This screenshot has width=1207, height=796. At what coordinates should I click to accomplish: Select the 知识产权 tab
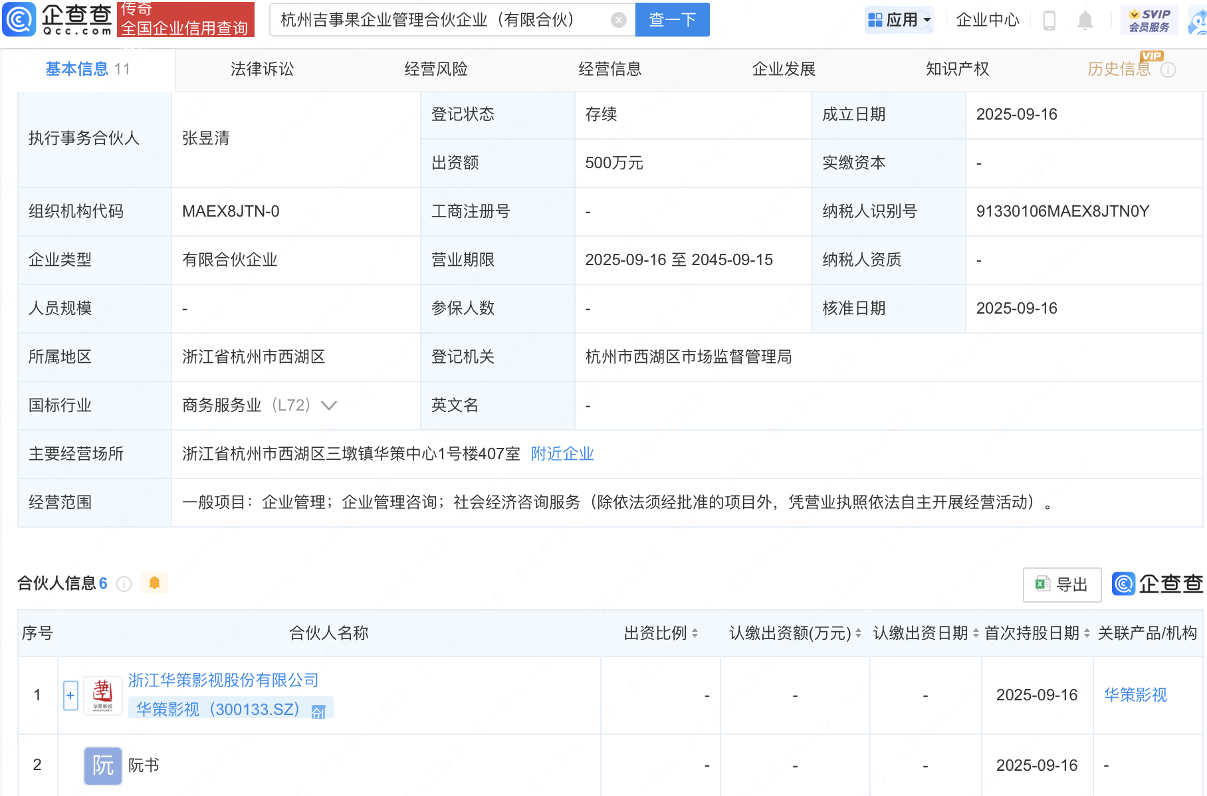pos(958,69)
